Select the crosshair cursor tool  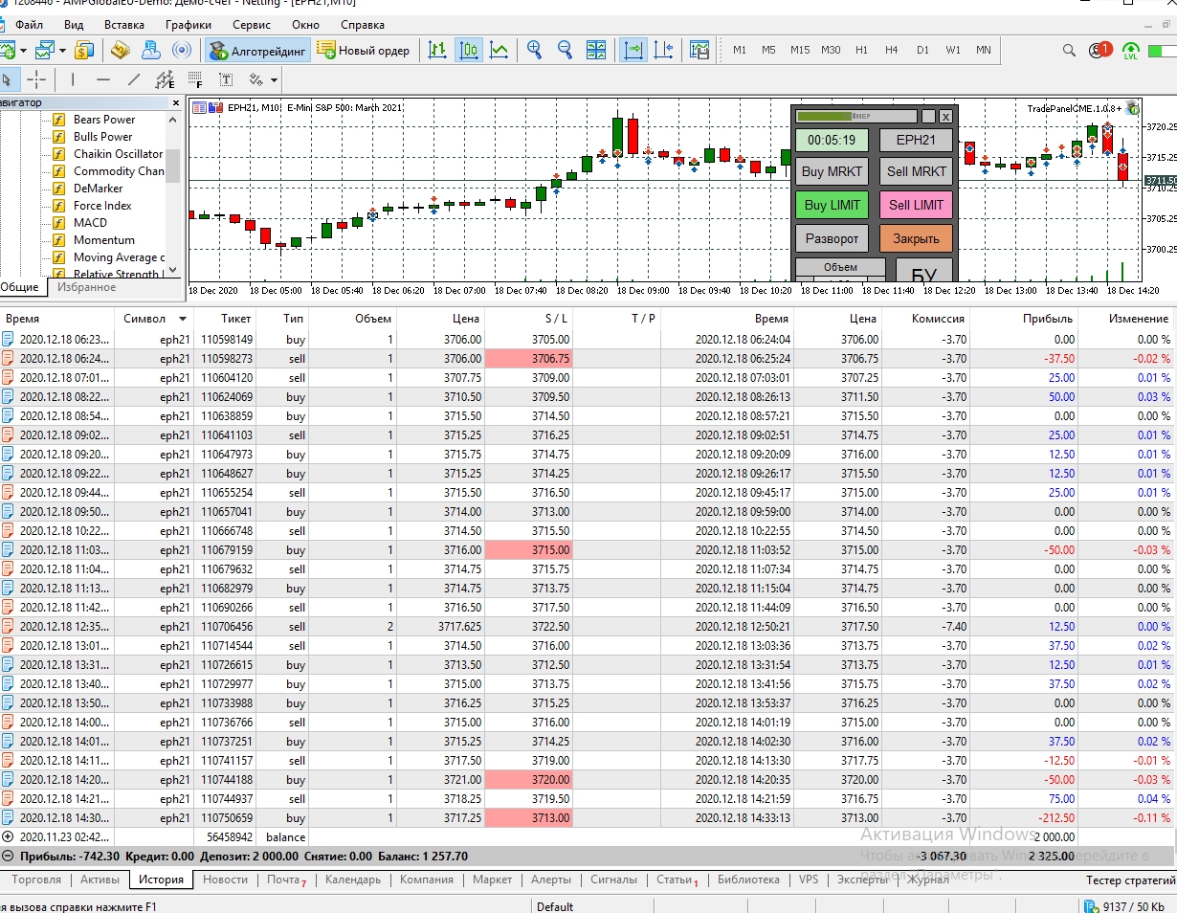coord(36,79)
